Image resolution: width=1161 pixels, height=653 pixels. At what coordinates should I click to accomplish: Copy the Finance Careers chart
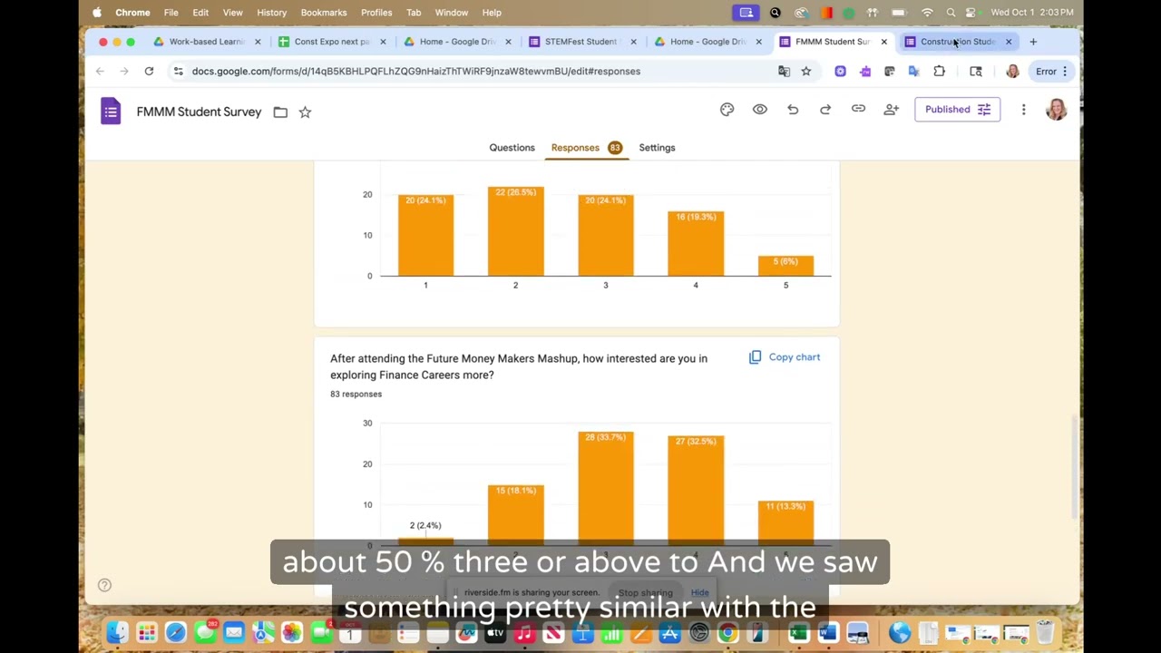pyautogui.click(x=785, y=357)
